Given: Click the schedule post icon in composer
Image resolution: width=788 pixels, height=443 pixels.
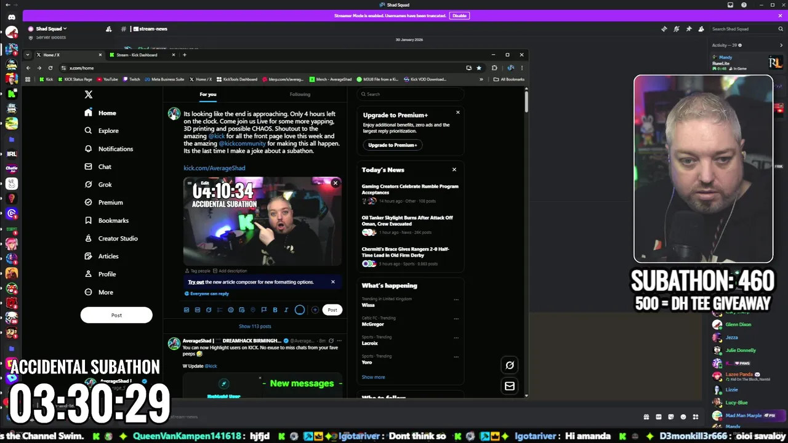Looking at the screenshot, I should coord(242,310).
